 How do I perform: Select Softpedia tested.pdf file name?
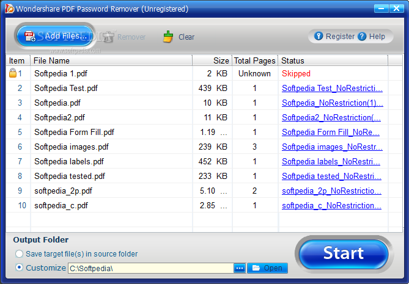coord(70,176)
